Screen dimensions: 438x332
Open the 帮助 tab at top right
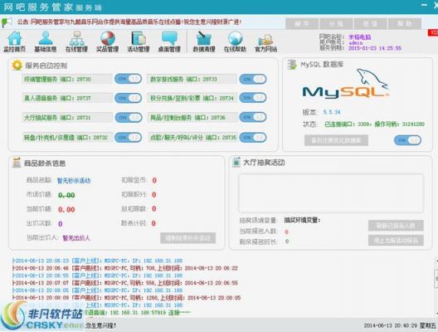(405, 24)
